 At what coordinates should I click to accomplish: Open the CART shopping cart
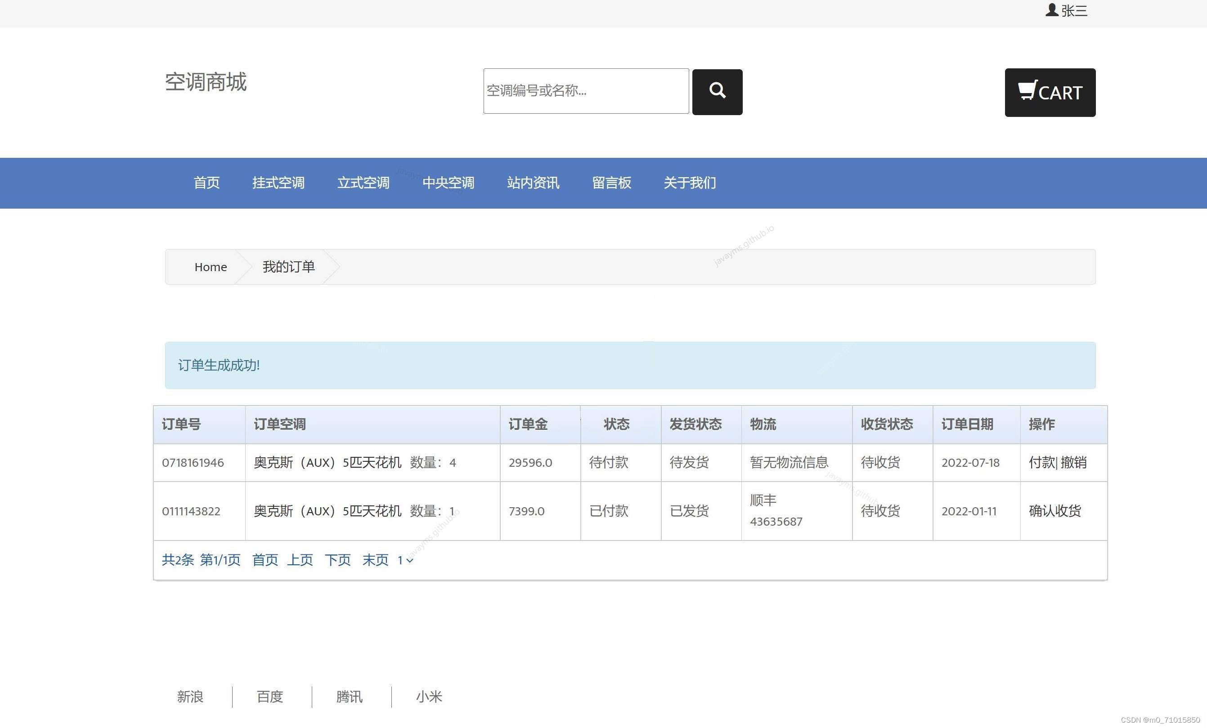coord(1050,92)
